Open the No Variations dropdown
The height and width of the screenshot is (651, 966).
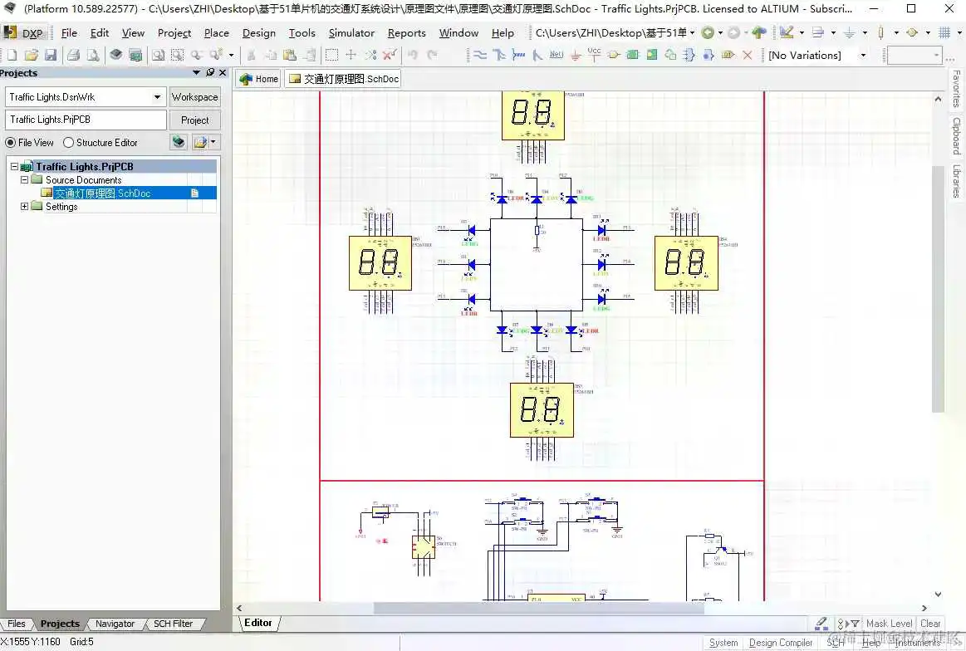tap(863, 55)
